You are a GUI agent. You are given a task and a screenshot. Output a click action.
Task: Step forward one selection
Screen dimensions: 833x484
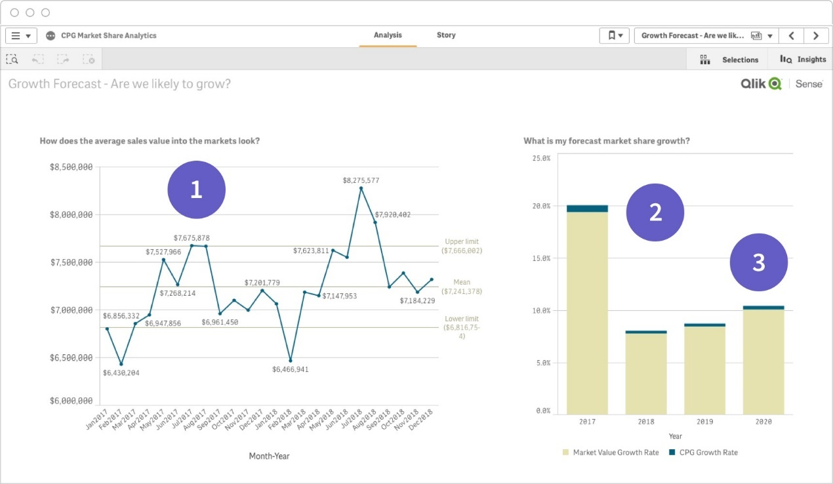63,59
